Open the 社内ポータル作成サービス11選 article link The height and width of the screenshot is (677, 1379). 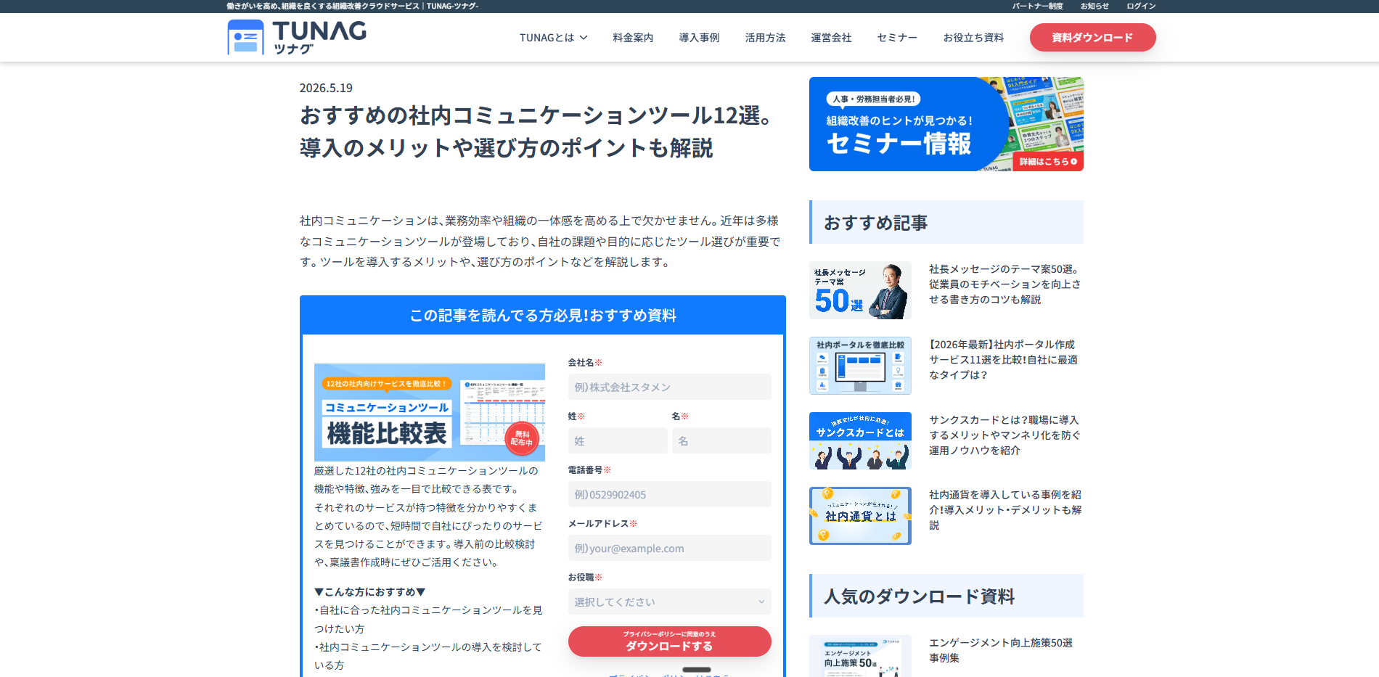pos(1005,359)
